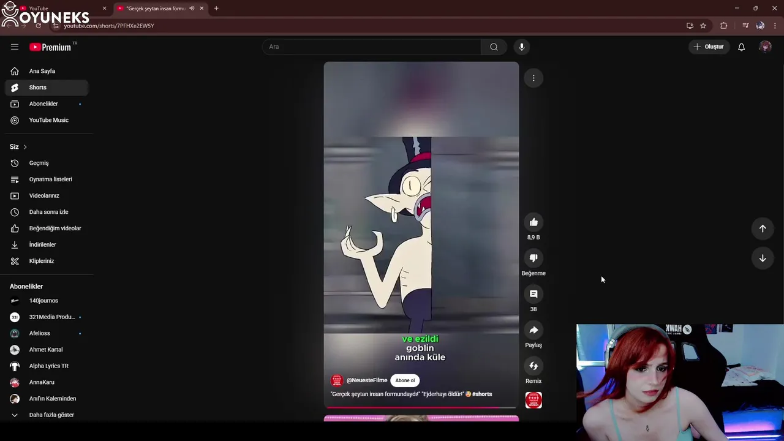Expand the Siz section chevron

tap(25, 147)
